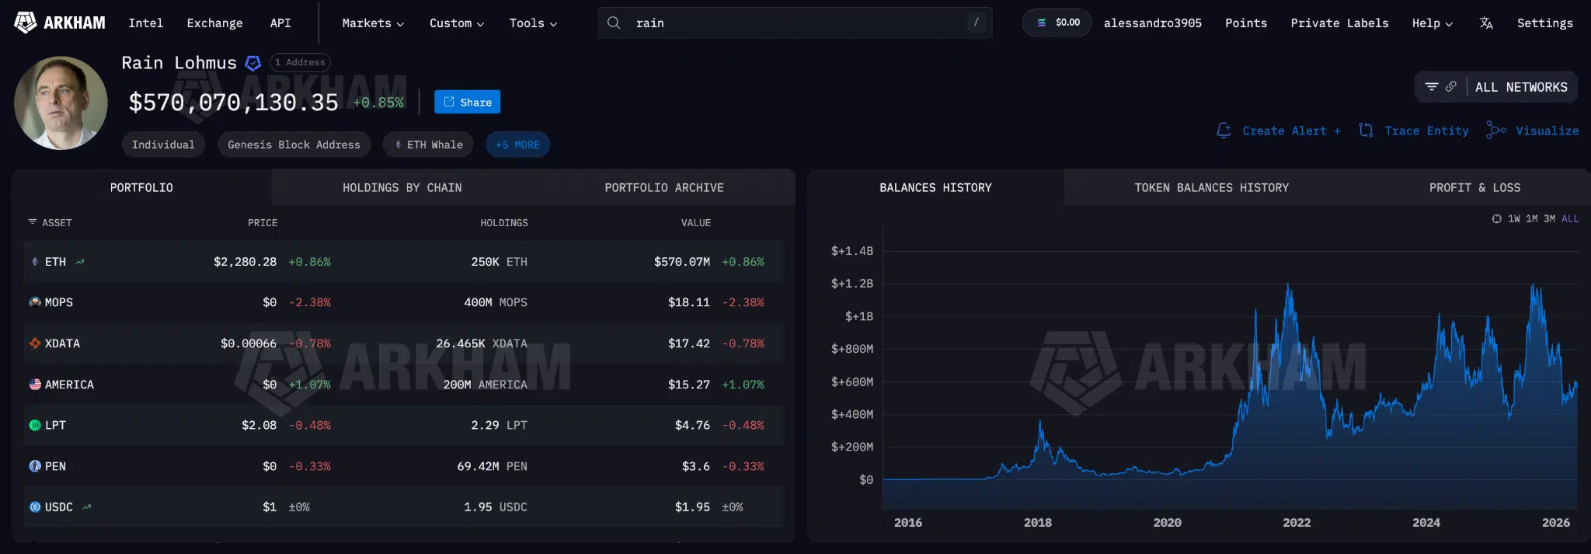Click the Visualize link

coord(1547,131)
